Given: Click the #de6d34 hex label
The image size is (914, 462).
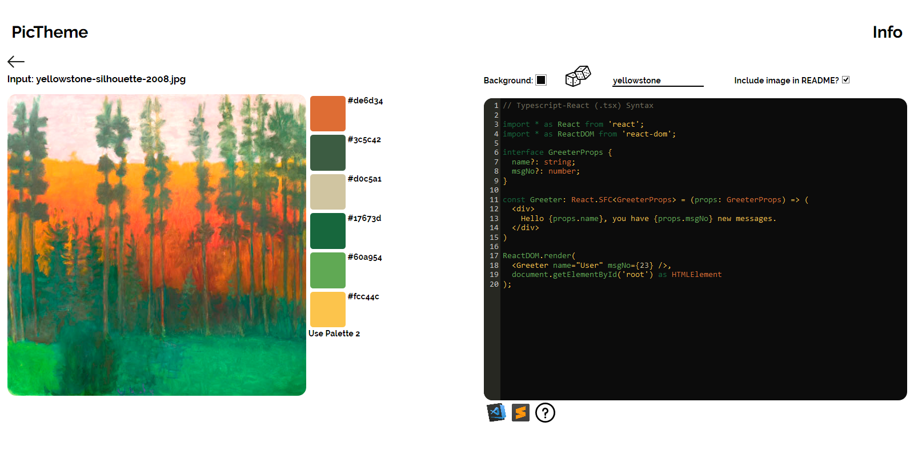Looking at the screenshot, I should click(x=365, y=101).
